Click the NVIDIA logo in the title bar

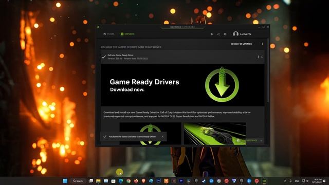click(98, 27)
